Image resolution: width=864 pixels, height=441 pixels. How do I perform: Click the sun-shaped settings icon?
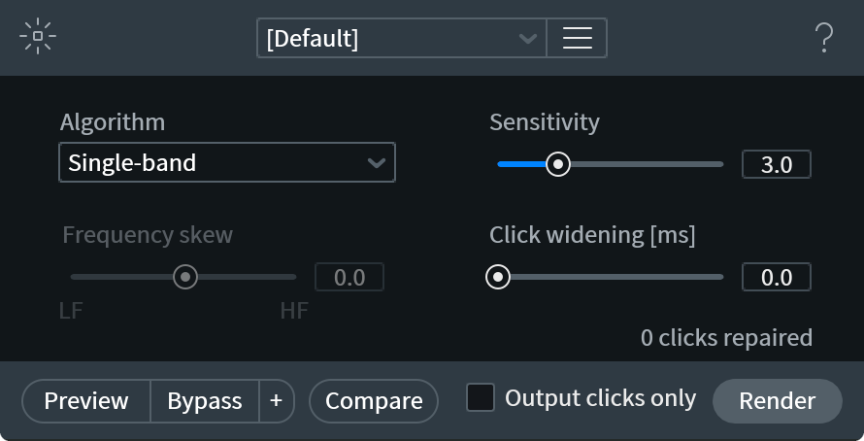point(38,36)
